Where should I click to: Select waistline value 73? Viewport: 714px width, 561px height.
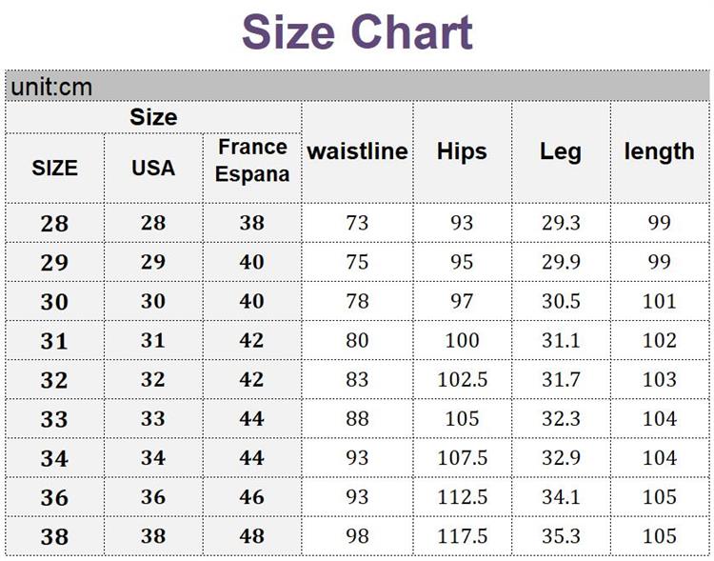pos(357,223)
